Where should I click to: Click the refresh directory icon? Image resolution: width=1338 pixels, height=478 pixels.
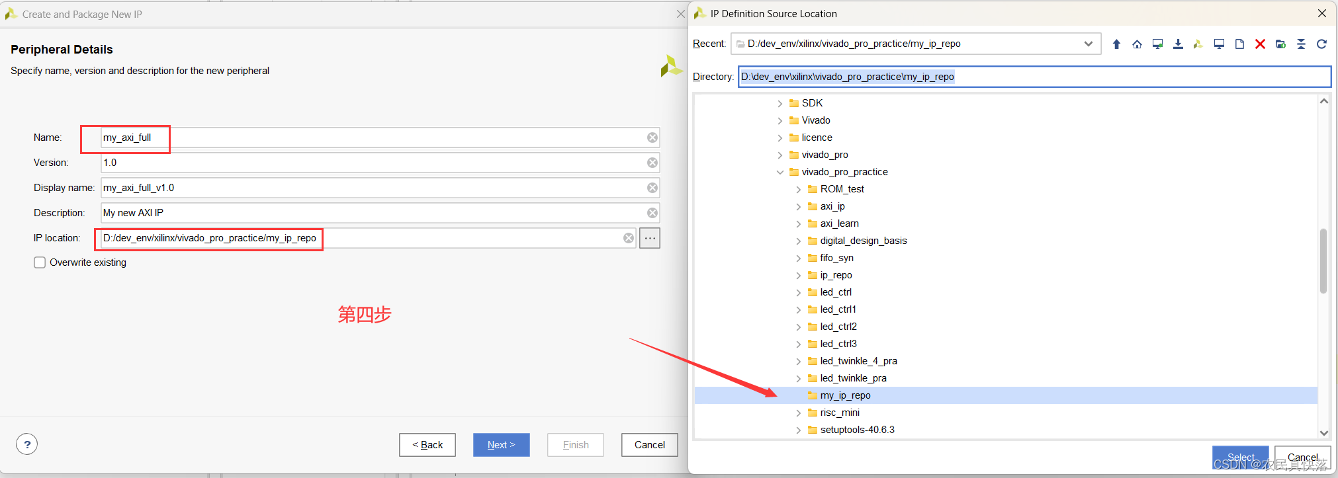click(1321, 44)
